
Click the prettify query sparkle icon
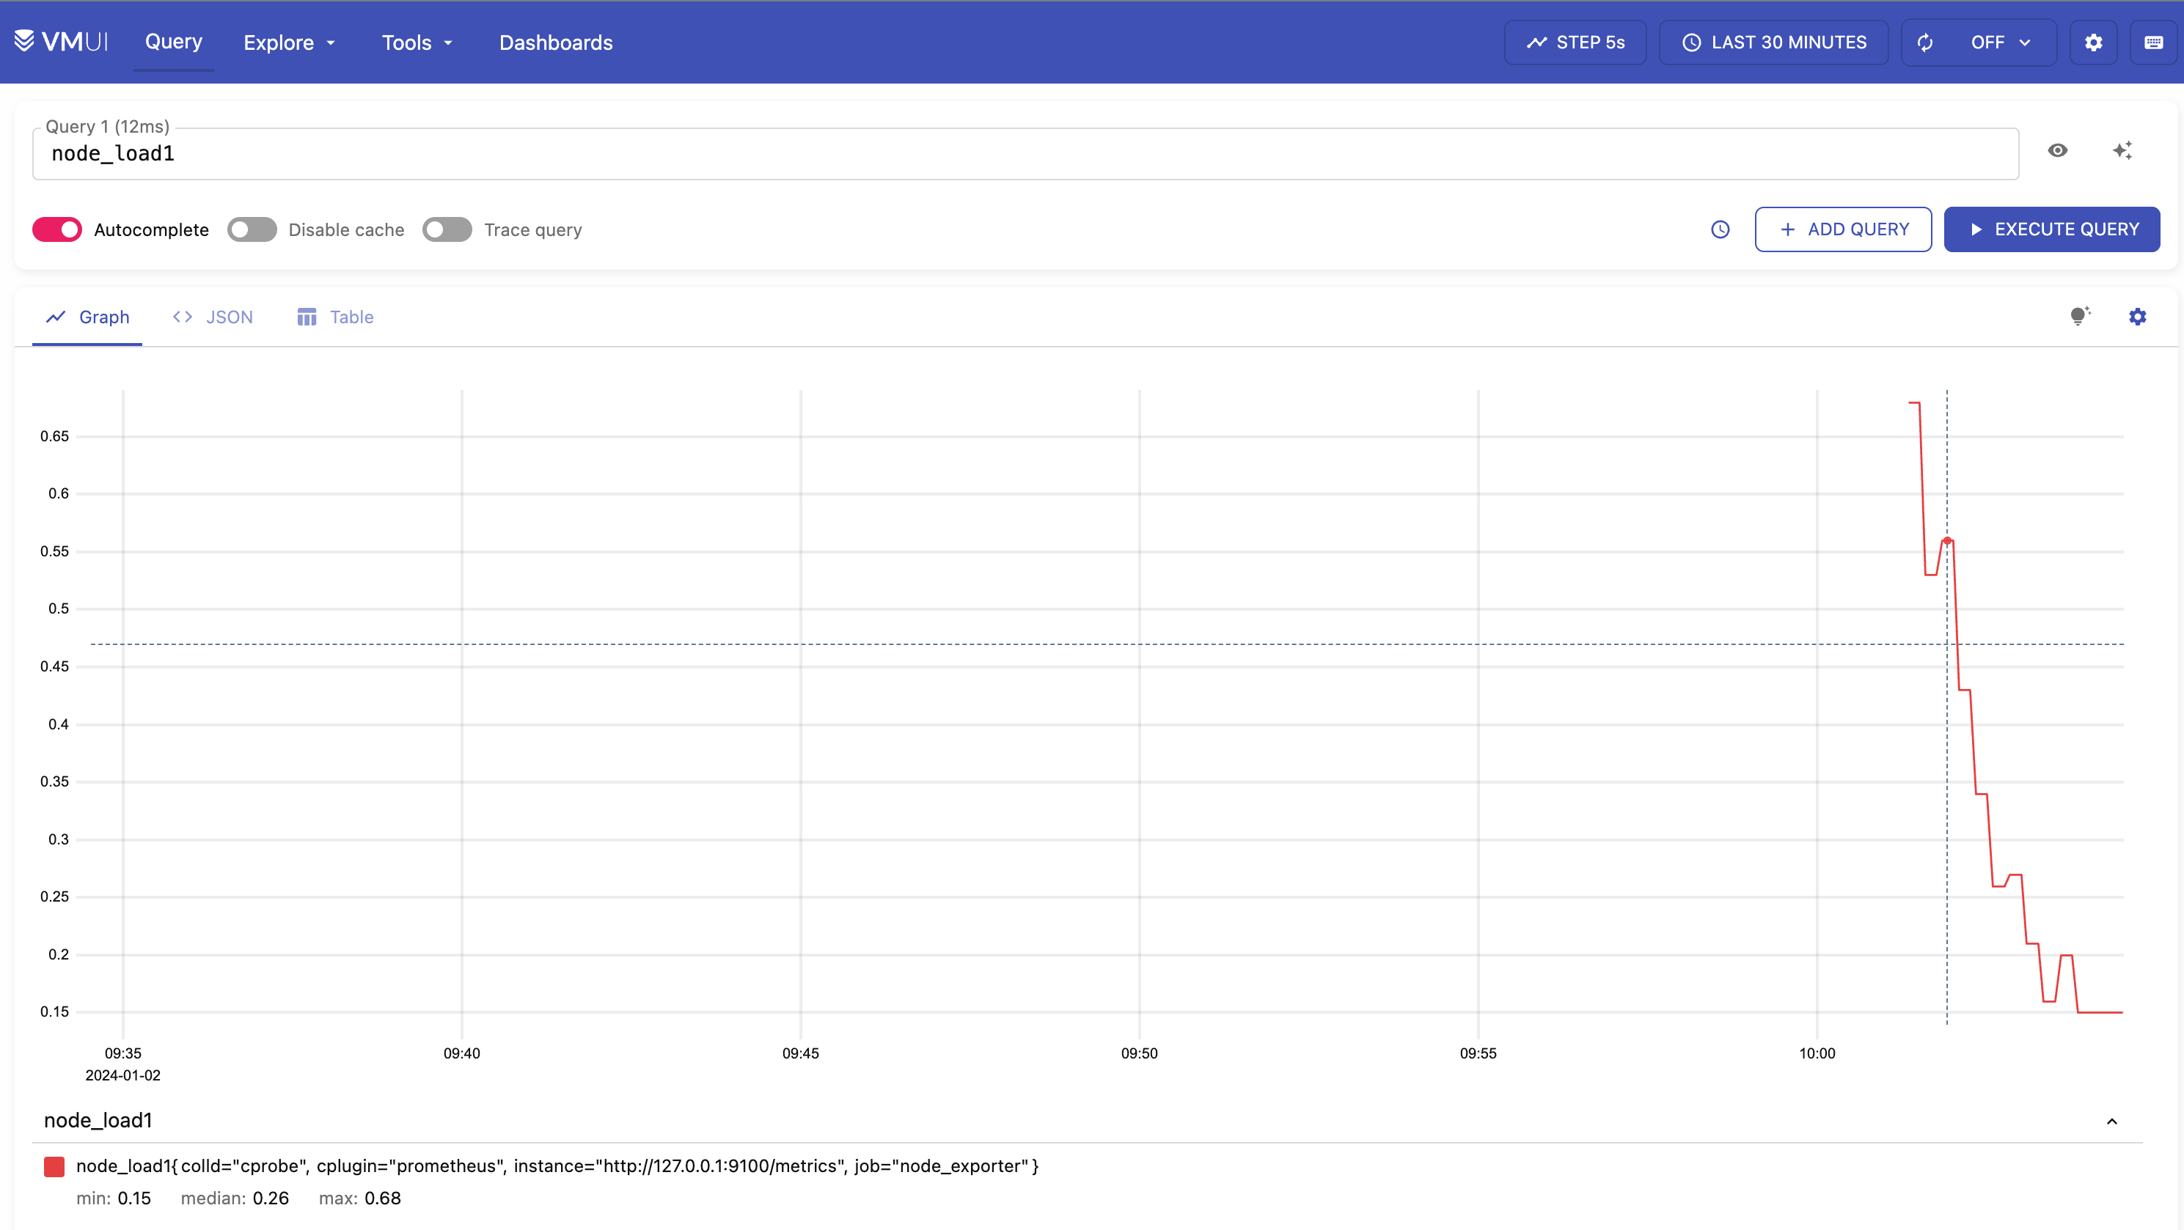coord(2122,151)
